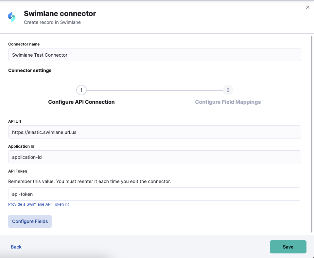The image size is (314, 258).
Task: Focus the Connector name input field
Action: point(154,55)
